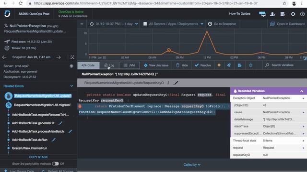Switch to the Log tab
The width and height of the screenshot is (307, 172).
pyautogui.click(x=109, y=65)
